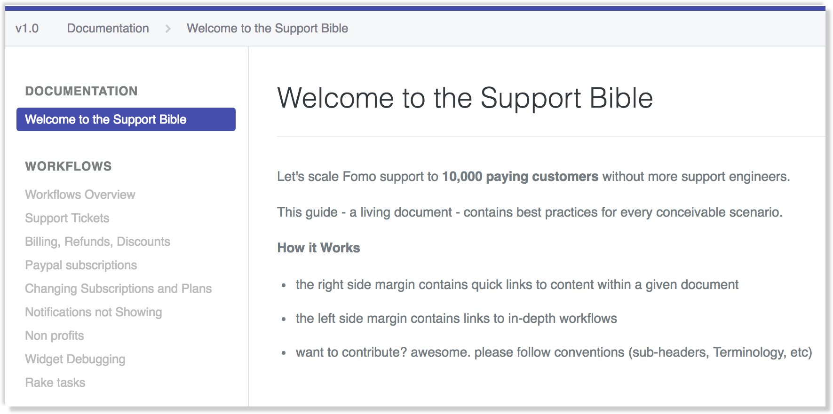Click the Welcome to the Support Bible page title
The height and width of the screenshot is (414, 833).
[x=465, y=98]
